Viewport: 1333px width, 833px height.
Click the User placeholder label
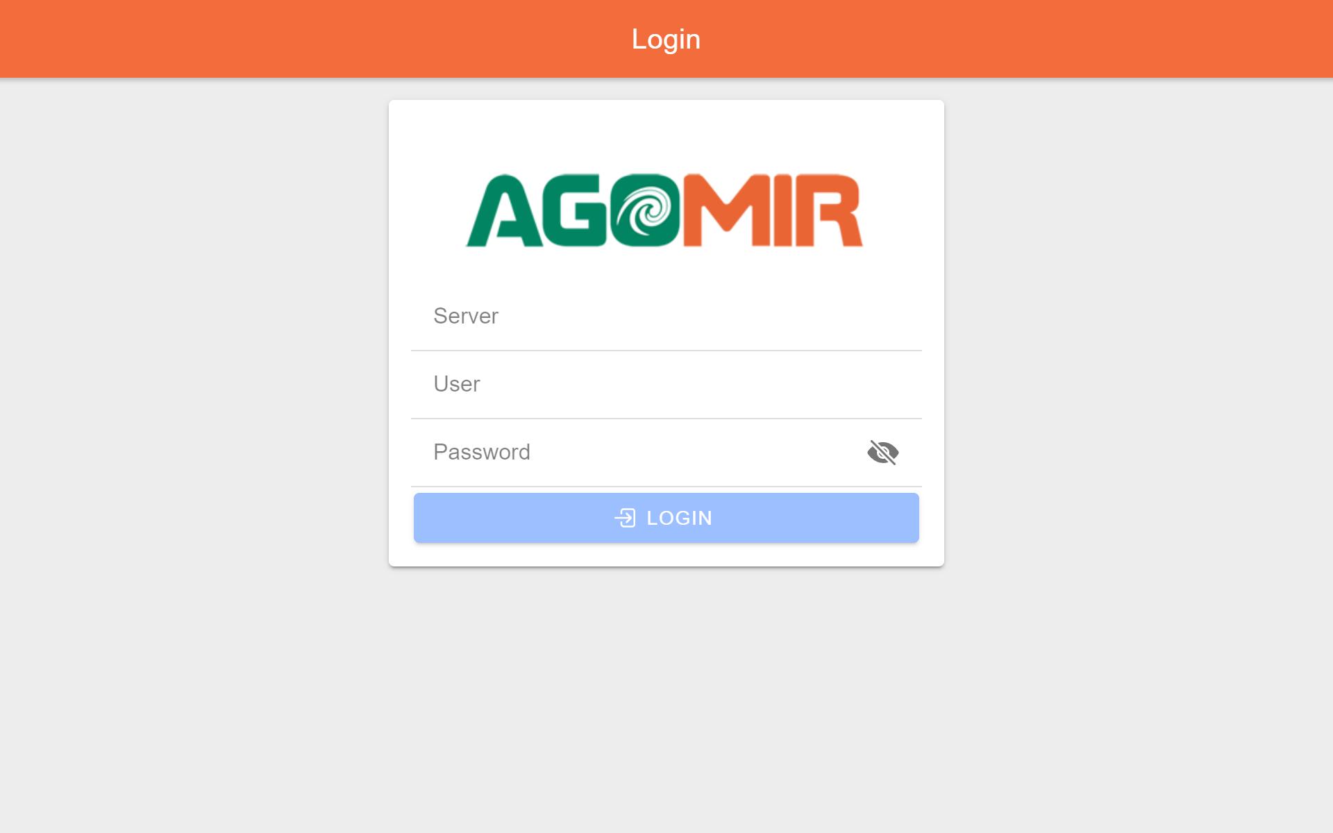pos(457,384)
